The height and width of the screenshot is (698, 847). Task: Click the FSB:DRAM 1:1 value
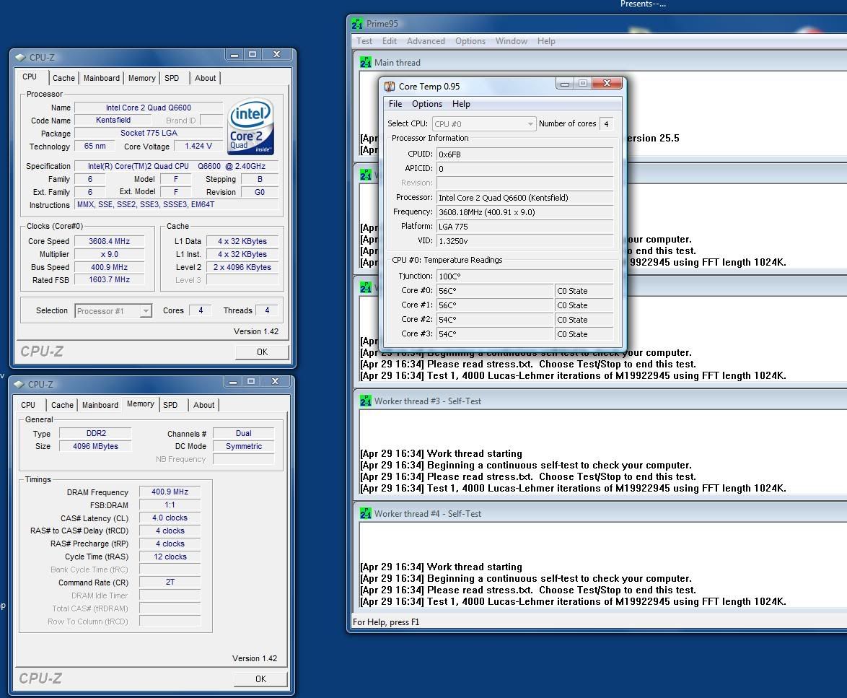tap(170, 505)
